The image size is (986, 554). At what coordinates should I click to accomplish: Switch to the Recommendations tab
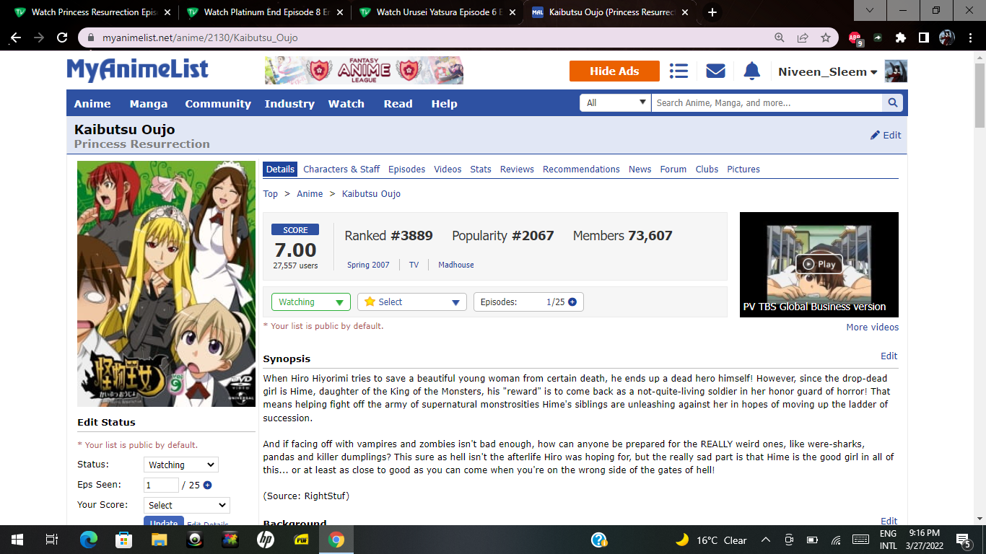581,170
